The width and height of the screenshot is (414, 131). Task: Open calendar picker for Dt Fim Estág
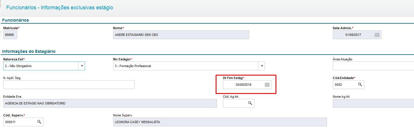click(x=267, y=85)
